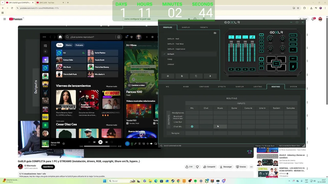Dislike the YouTube video
Viewport: 328px width, 184px height.
197,167
